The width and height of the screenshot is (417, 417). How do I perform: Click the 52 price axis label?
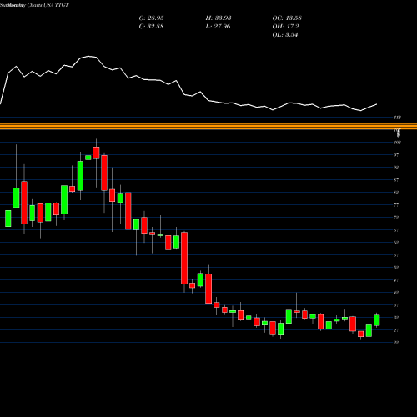tap(396, 268)
